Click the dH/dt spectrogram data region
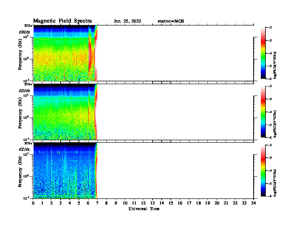The width and height of the screenshot is (302, 233). pyautogui.click(x=65, y=53)
